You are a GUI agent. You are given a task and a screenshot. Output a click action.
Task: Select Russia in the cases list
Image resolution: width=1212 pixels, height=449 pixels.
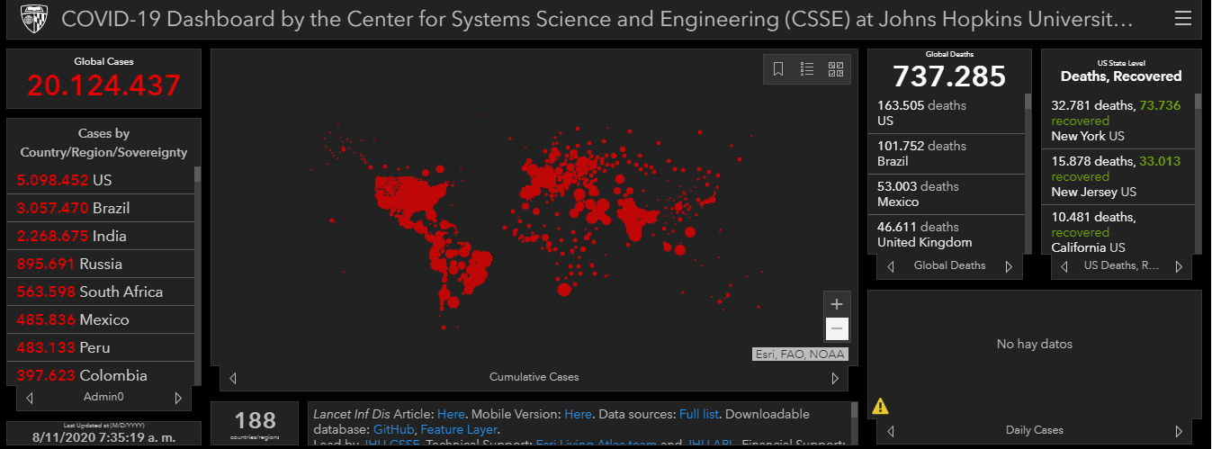click(101, 264)
